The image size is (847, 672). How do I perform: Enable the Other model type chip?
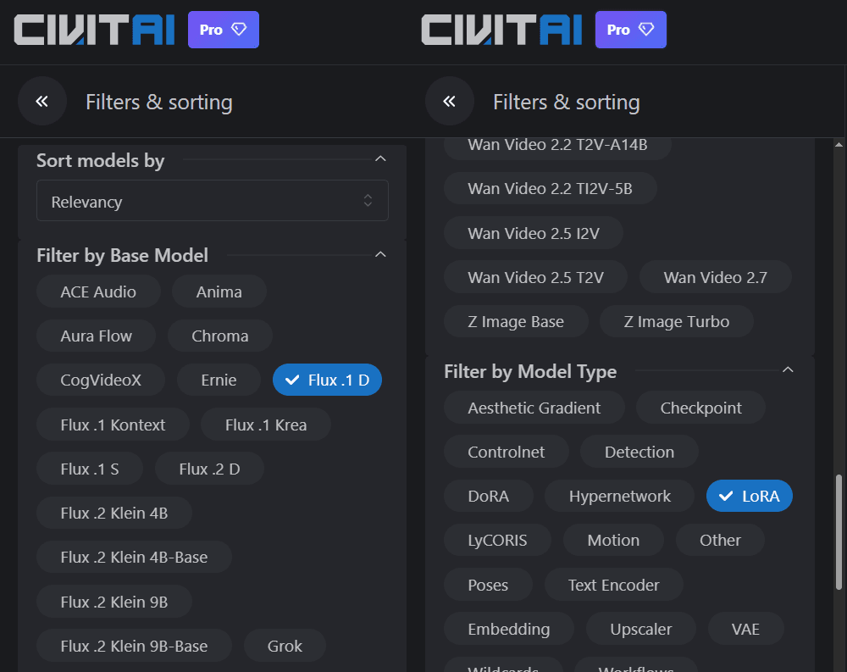coord(720,540)
